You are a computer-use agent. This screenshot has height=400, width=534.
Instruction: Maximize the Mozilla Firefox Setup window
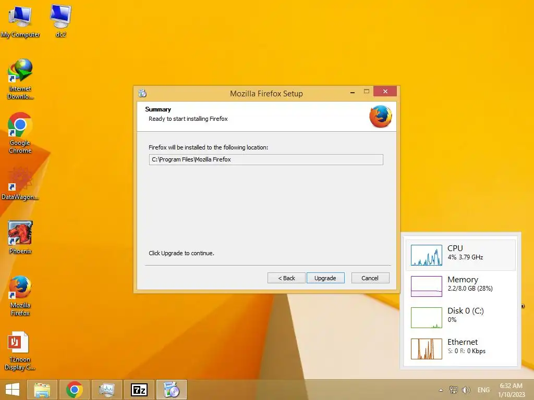coord(367,92)
